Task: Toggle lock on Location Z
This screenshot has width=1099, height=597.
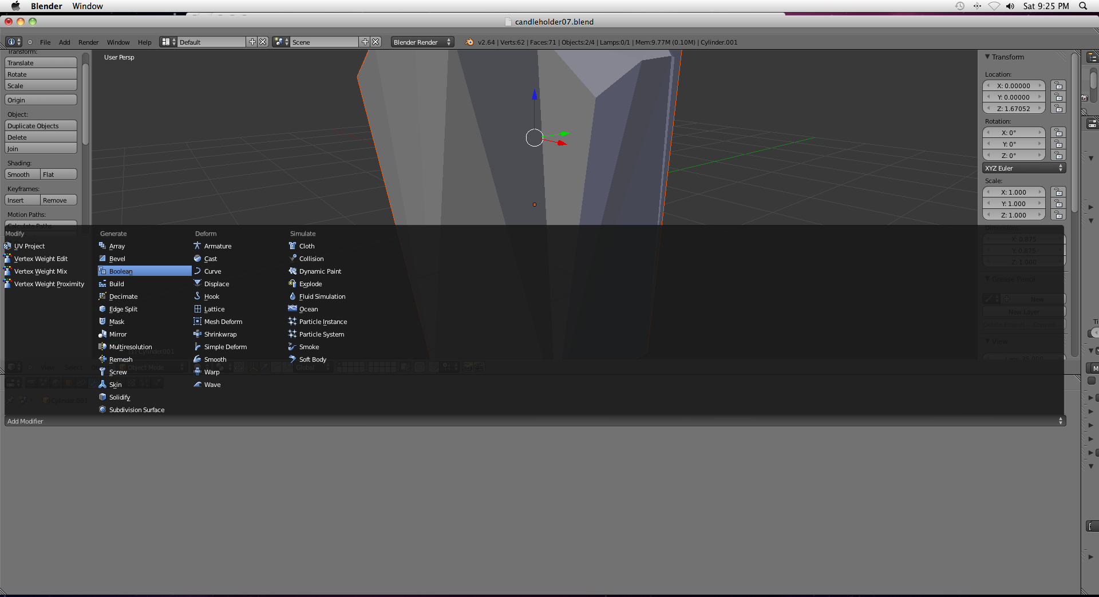Action: click(x=1058, y=109)
